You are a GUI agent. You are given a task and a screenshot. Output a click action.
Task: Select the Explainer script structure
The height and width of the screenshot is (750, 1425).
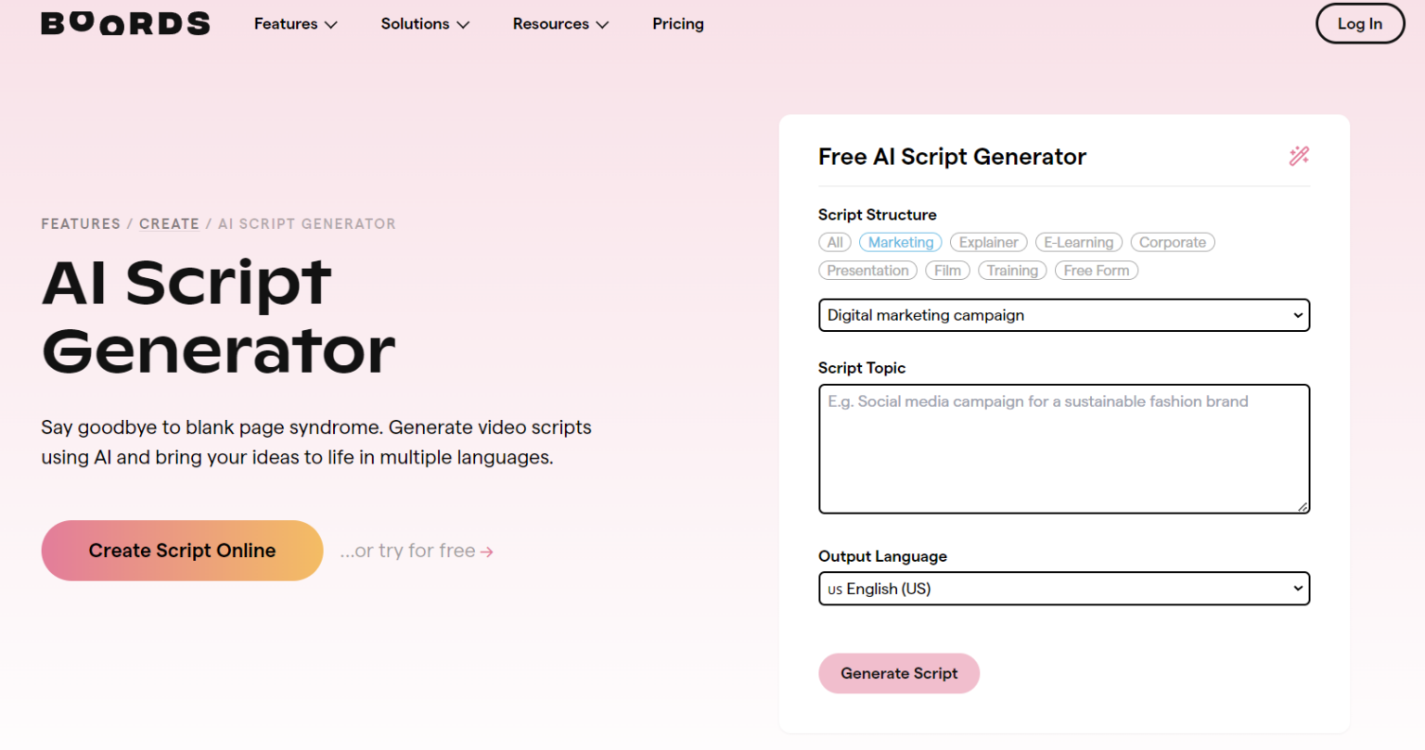tap(988, 242)
